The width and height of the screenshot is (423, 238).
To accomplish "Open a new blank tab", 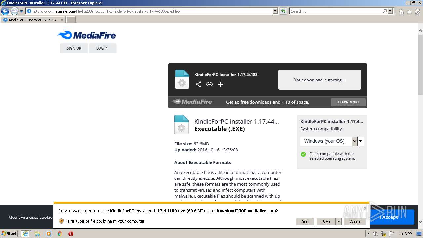I will click(x=71, y=20).
